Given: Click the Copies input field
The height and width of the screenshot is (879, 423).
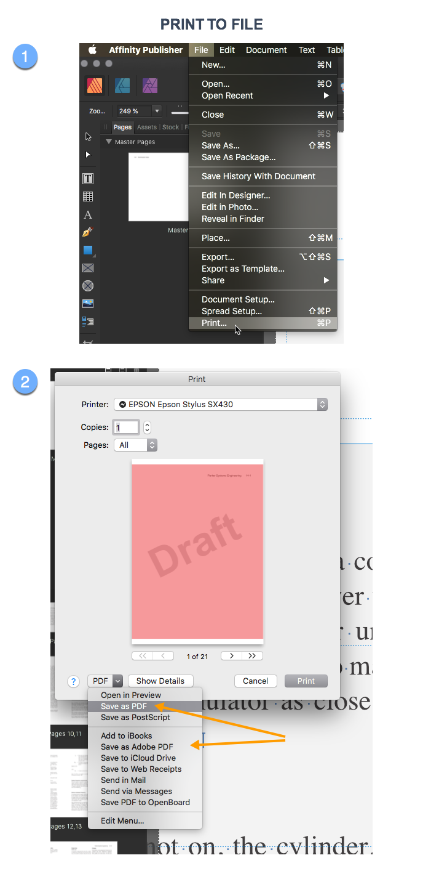Looking at the screenshot, I should point(126,427).
